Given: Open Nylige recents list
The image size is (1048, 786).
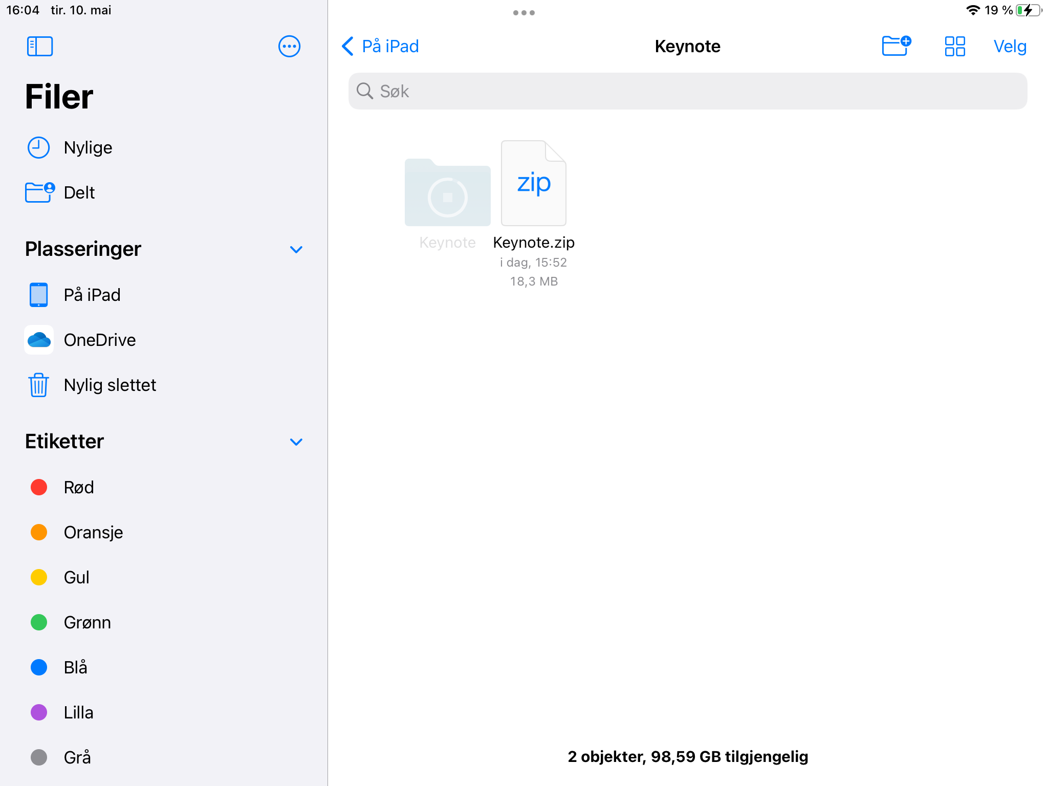Looking at the screenshot, I should 164,147.
